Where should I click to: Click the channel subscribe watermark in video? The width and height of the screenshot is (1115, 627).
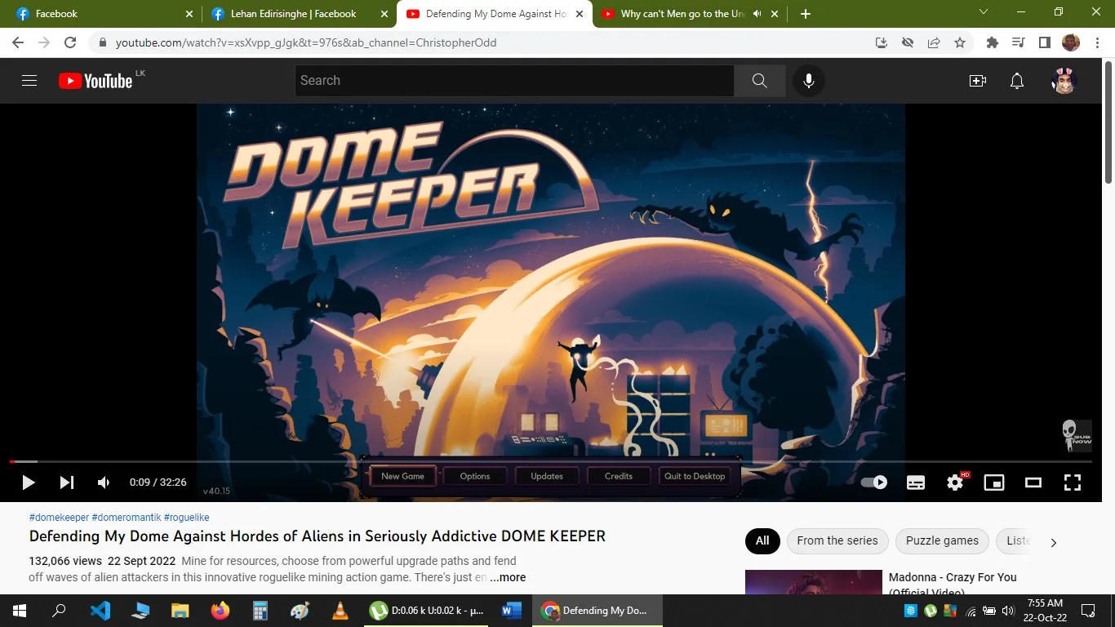1077,436
